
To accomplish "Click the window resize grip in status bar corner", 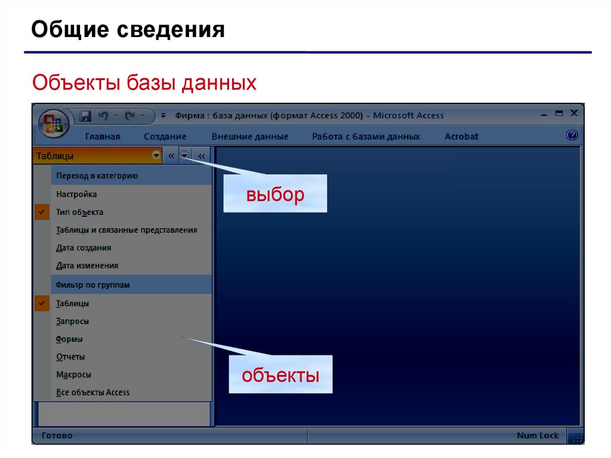I will pos(576,437).
